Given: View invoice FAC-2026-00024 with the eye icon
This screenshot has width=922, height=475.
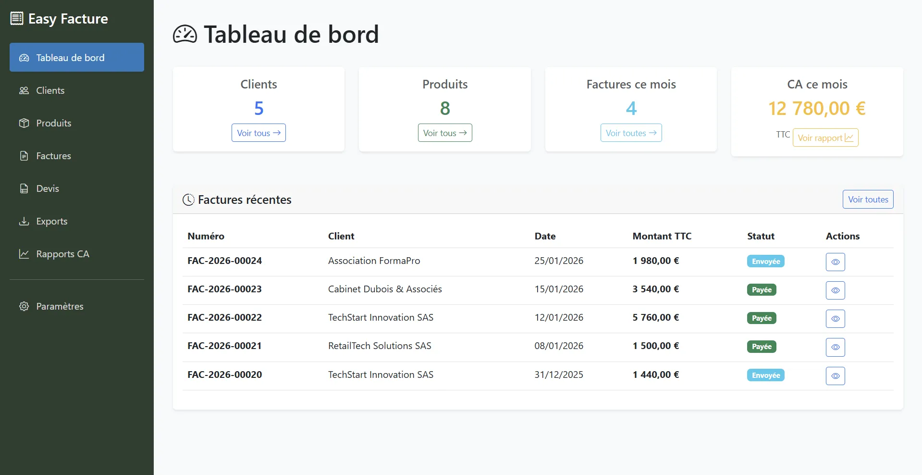Looking at the screenshot, I should pos(835,262).
